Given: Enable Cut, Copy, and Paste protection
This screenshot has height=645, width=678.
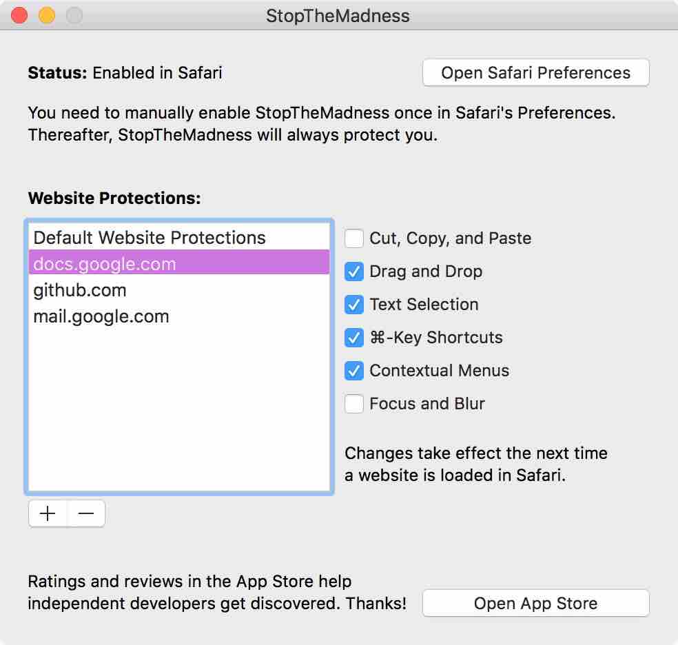Looking at the screenshot, I should 353,238.
